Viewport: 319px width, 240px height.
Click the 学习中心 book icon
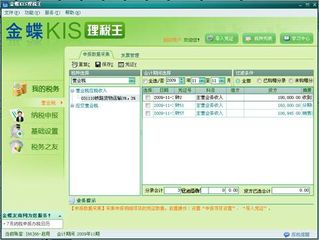tap(286, 38)
